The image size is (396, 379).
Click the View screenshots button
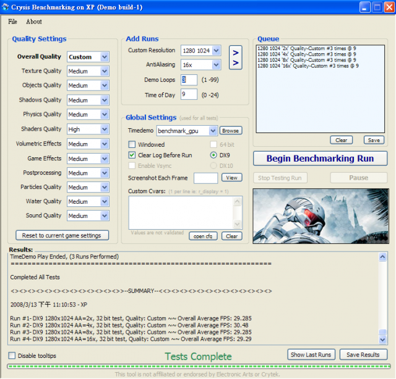coord(231,178)
